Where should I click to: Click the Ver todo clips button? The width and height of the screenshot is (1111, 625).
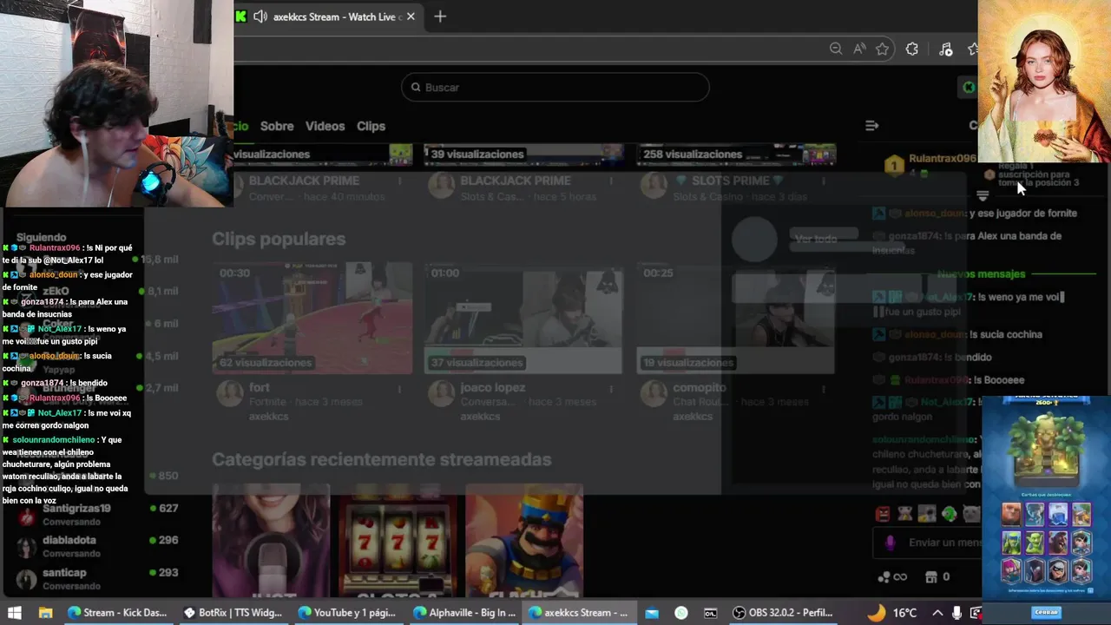(816, 239)
